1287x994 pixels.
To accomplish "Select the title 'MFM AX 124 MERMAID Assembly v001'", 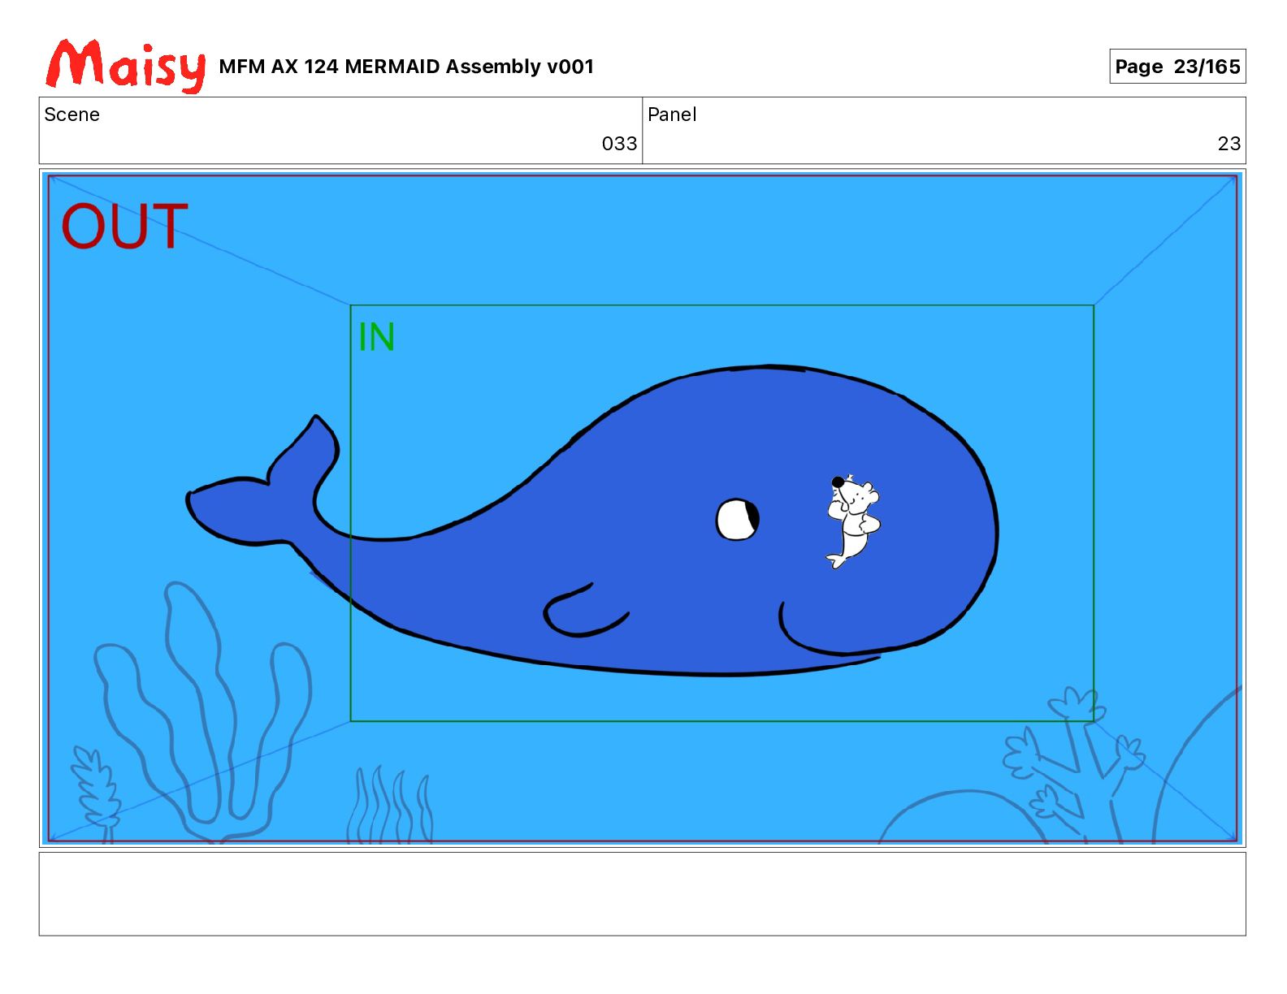I will 406,67.
